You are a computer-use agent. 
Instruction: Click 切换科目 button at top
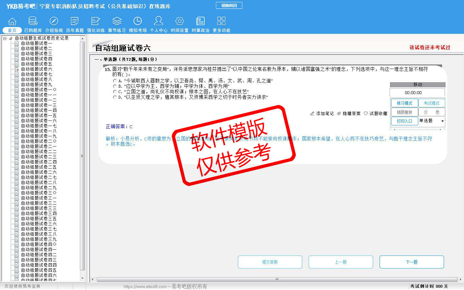point(229,5)
